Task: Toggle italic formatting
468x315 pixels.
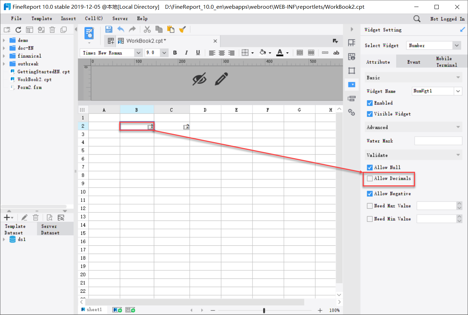Action: pyautogui.click(x=187, y=53)
